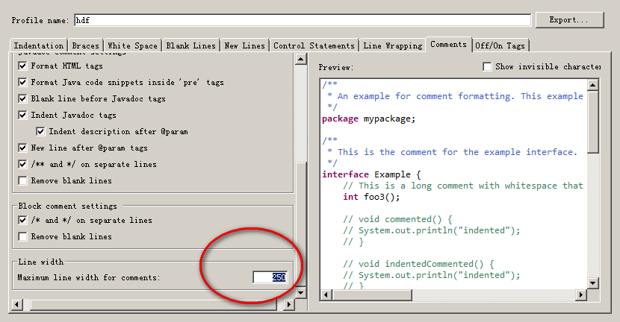This screenshot has height=322, width=620.
Task: Switch to the Indentation tab
Action: 39,46
